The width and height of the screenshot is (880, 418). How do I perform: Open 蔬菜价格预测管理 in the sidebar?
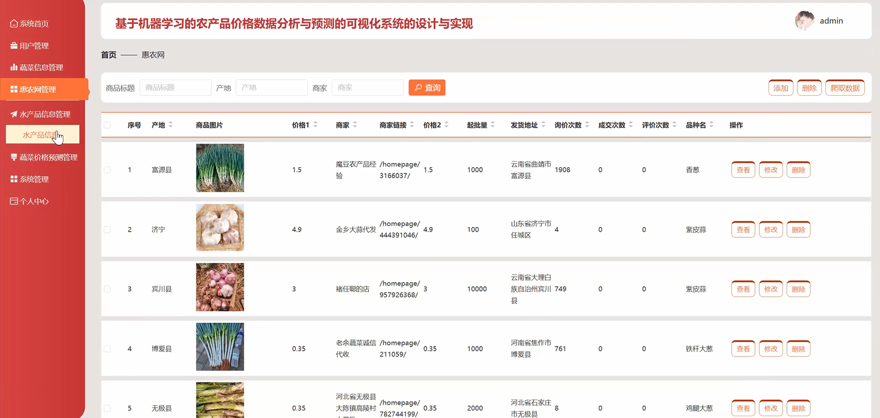[x=42, y=157]
